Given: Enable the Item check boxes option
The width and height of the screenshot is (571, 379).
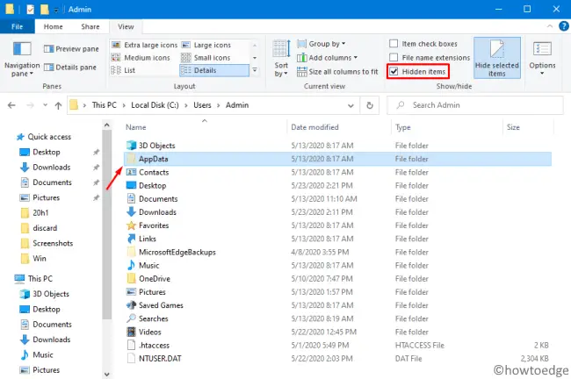Looking at the screenshot, I should pos(394,44).
